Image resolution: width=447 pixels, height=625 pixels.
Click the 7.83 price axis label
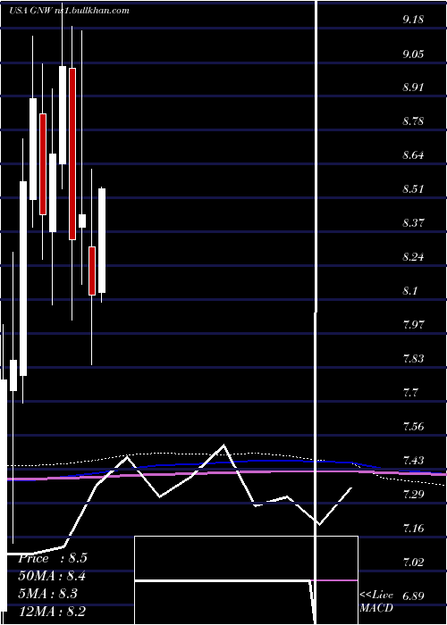[413, 358]
